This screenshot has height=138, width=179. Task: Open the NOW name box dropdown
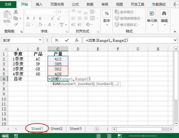[x=40, y=40]
